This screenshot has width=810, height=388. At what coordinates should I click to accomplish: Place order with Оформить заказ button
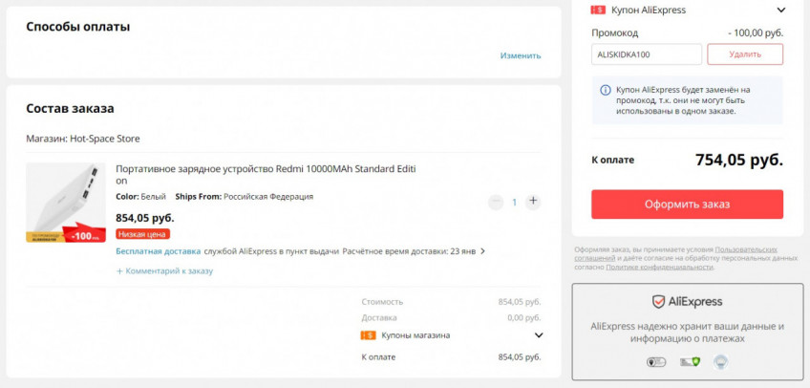point(687,205)
